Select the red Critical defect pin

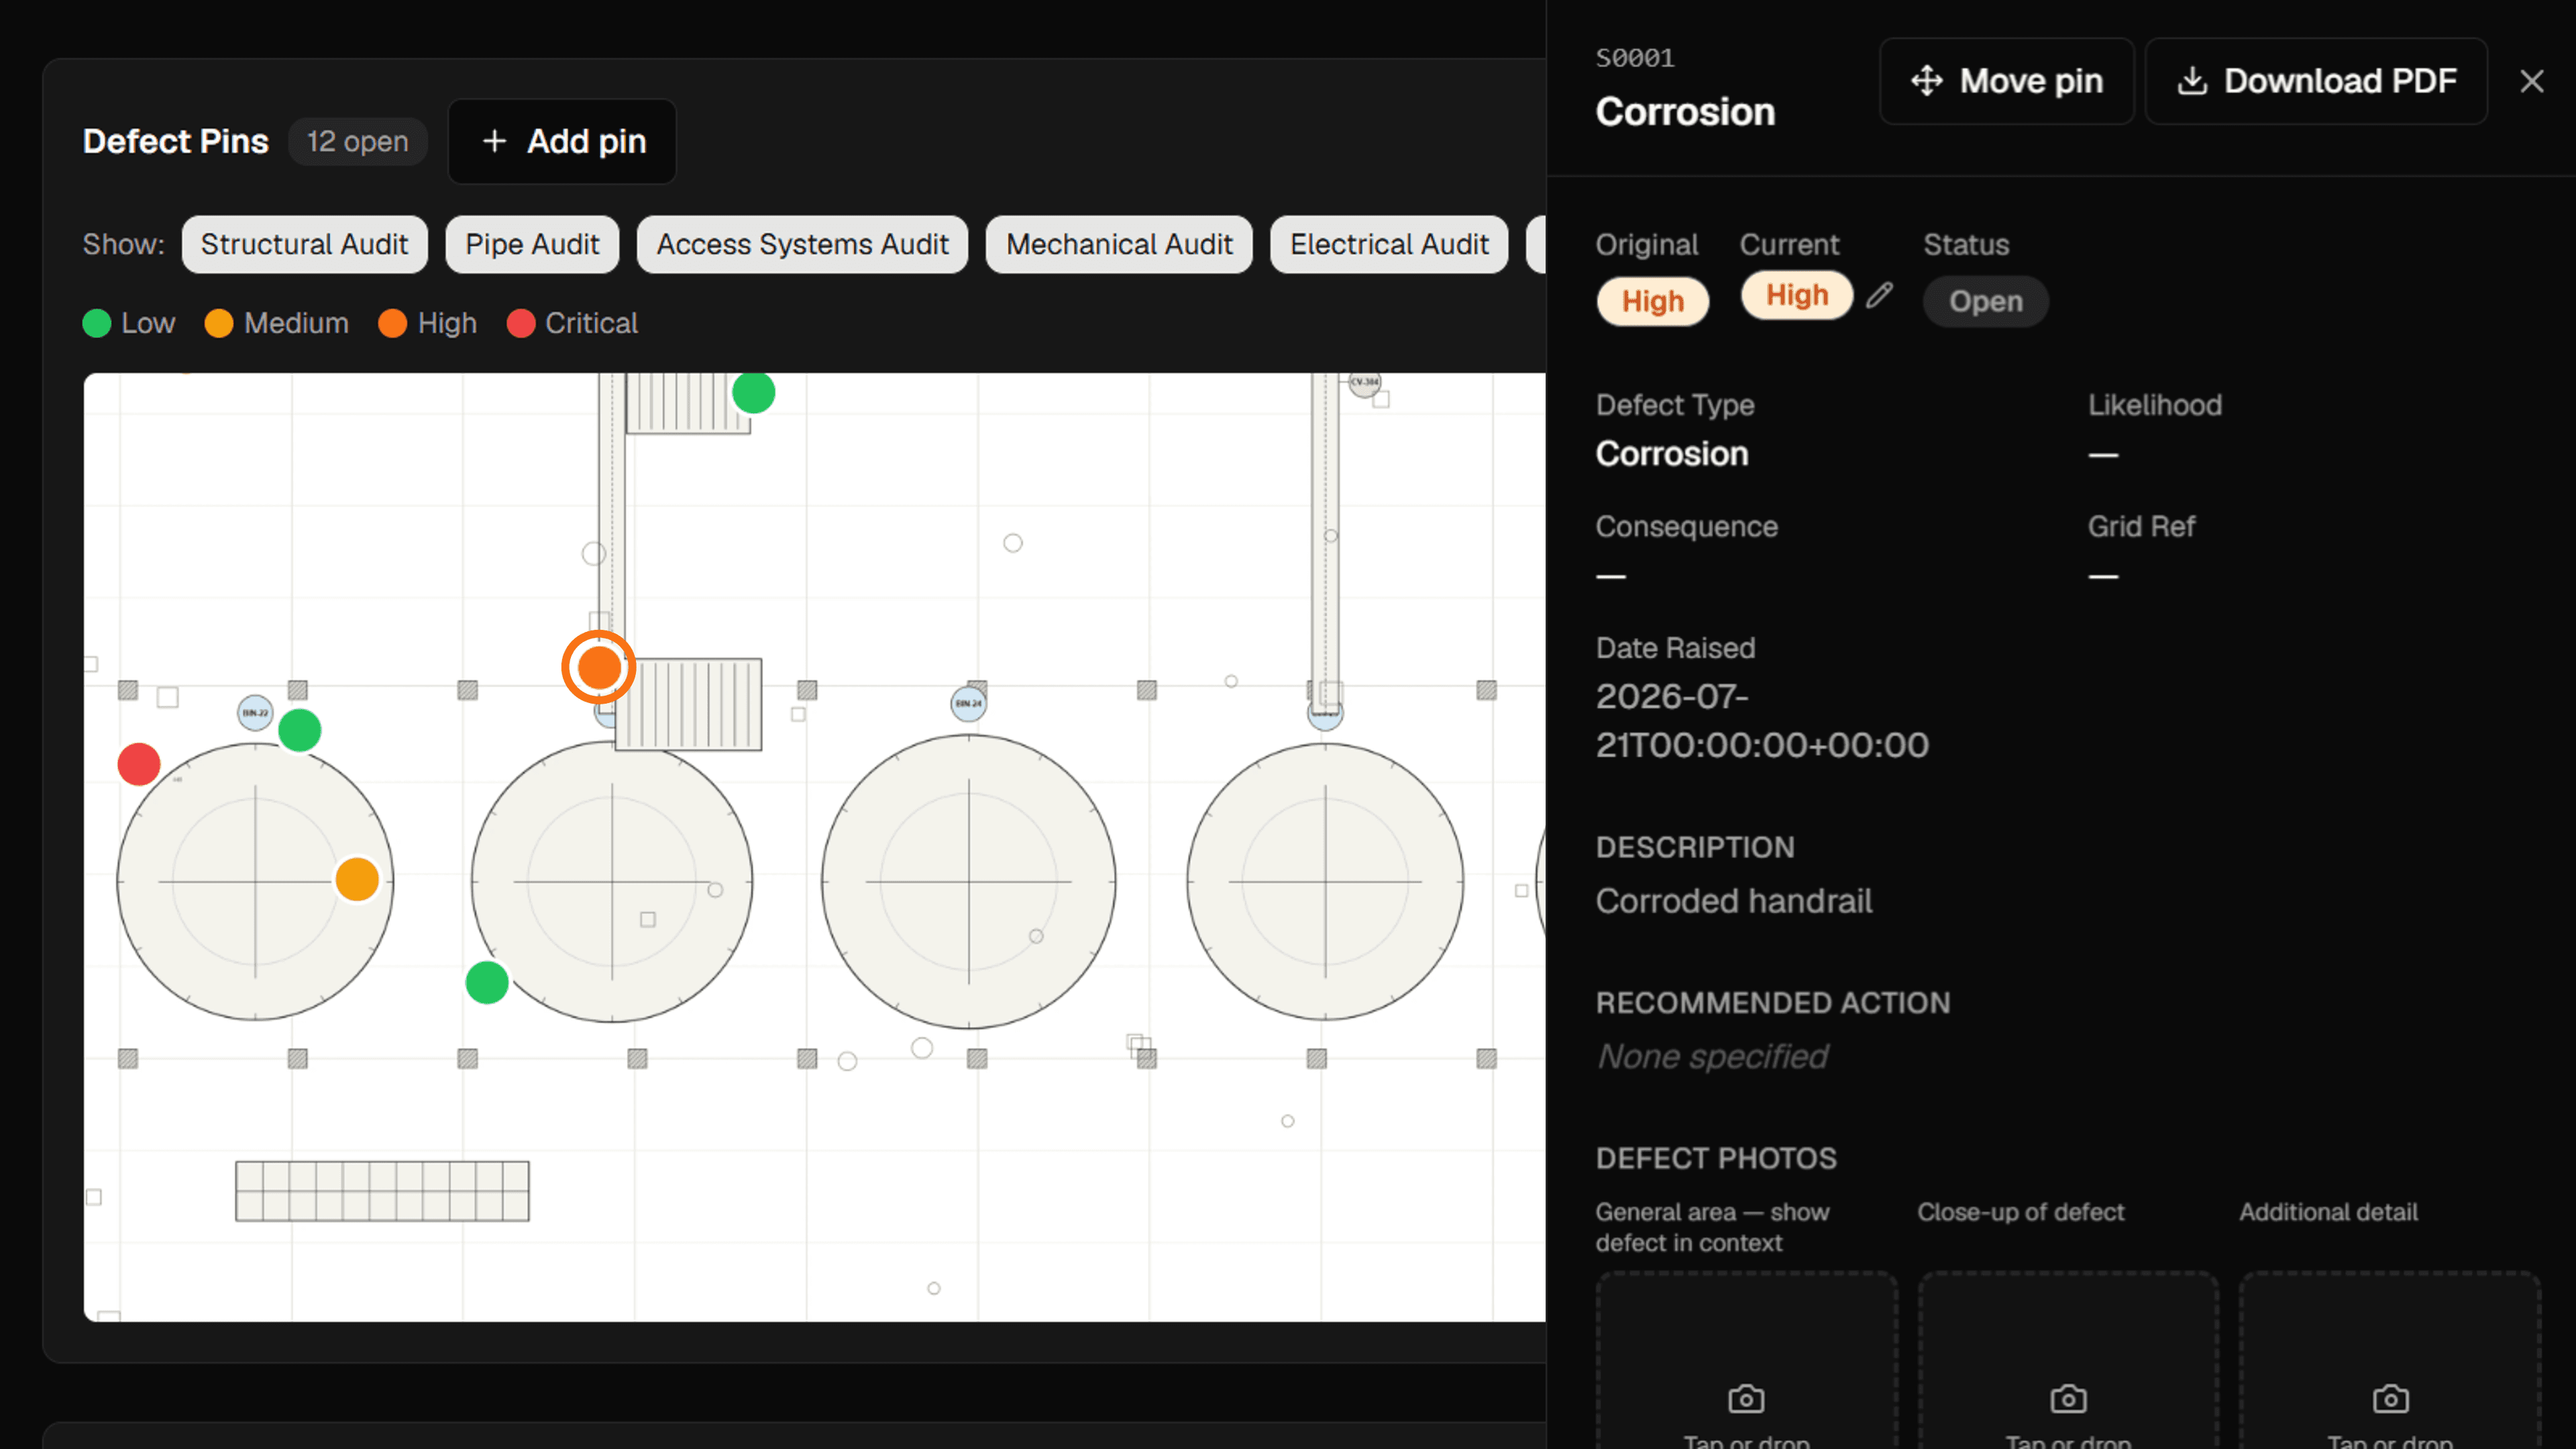(139, 764)
